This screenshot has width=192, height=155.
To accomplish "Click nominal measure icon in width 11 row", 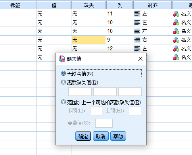I will [176, 13].
